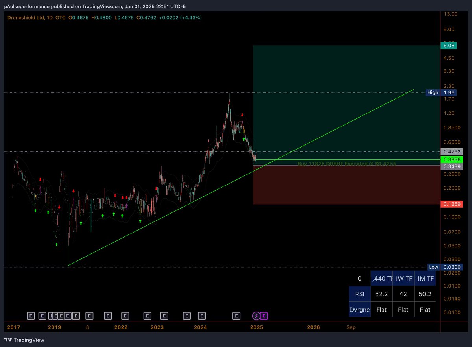This screenshot has width=472, height=347.
Task: Click the Flat divergence cell under 1M TF
Action: tap(425, 310)
